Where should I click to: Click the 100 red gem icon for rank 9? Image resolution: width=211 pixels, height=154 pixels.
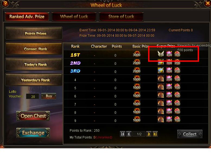pos(177,119)
